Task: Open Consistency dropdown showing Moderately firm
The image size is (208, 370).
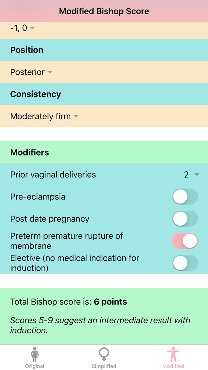Action: tap(40, 116)
